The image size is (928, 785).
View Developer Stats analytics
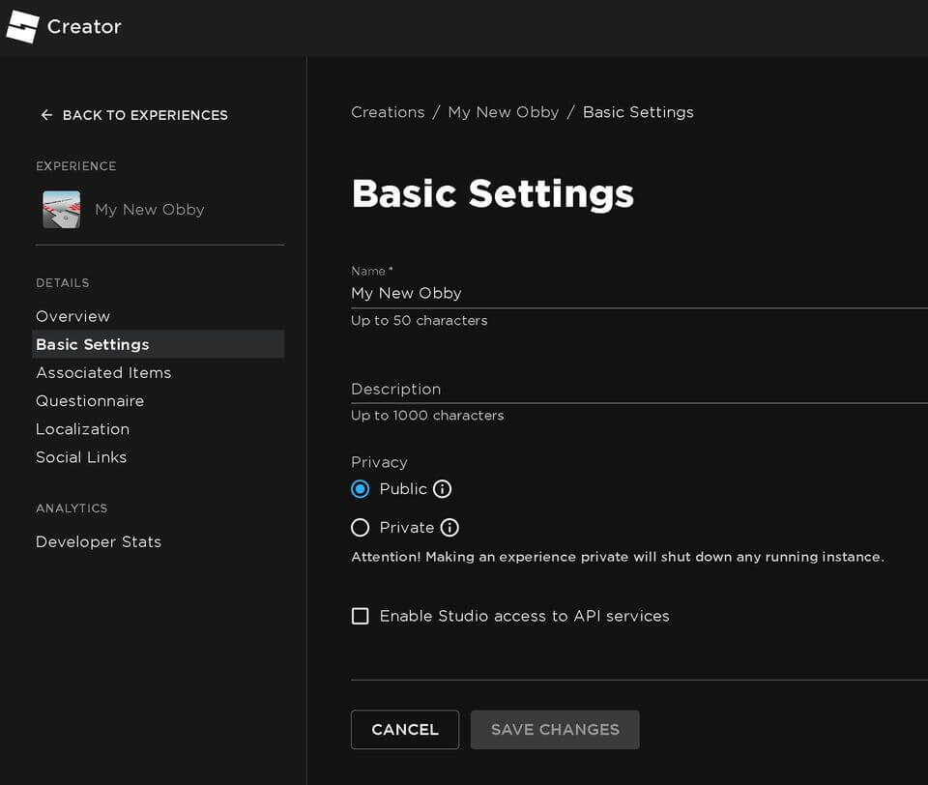(99, 541)
